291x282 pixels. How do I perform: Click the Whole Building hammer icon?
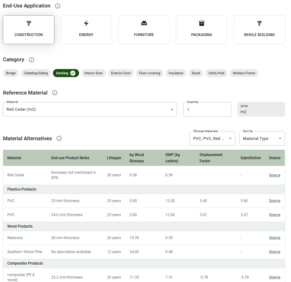pyautogui.click(x=259, y=23)
